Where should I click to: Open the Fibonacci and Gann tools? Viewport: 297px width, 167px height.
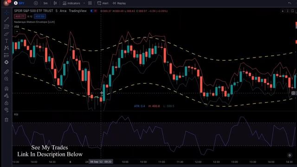pyautogui.click(x=6, y=26)
